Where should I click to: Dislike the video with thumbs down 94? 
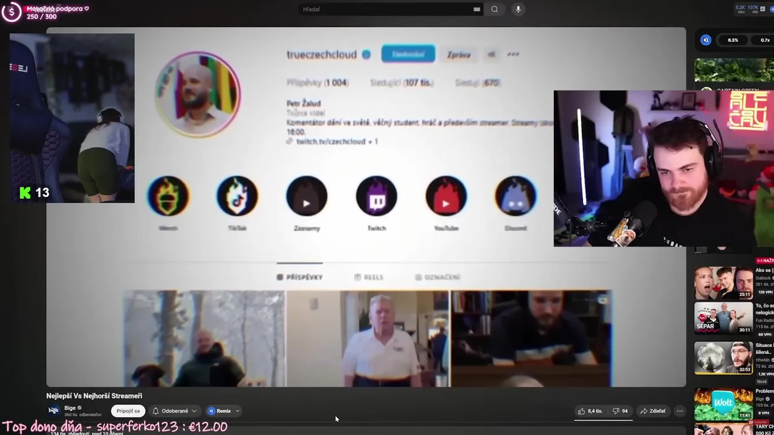pyautogui.click(x=620, y=411)
